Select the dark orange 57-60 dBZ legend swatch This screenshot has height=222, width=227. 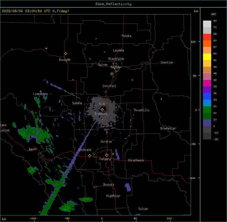pos(207,44)
